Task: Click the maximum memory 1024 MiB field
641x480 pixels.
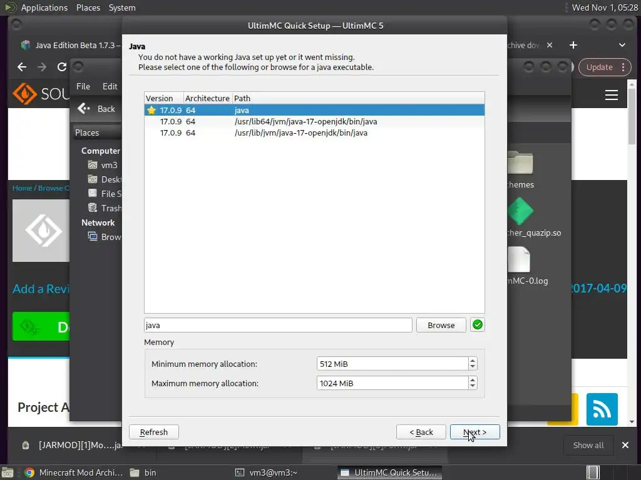Action: click(x=392, y=383)
